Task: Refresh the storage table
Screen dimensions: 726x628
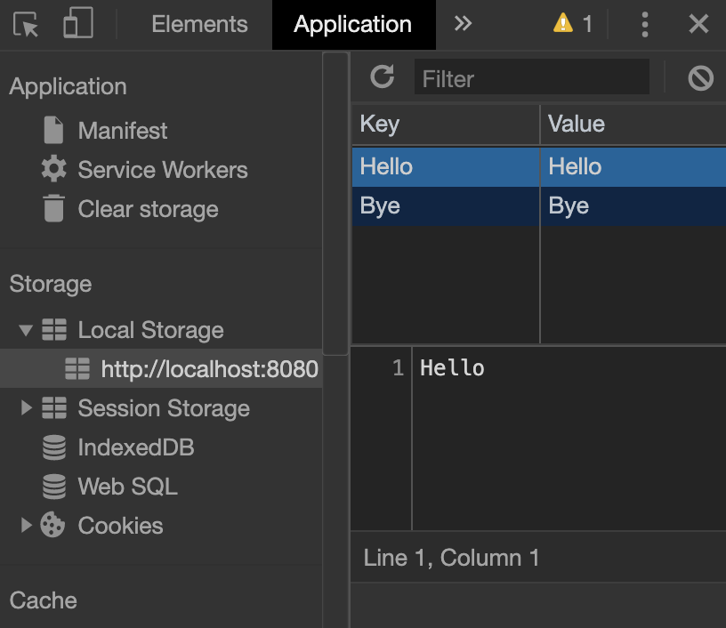Action: point(382,77)
